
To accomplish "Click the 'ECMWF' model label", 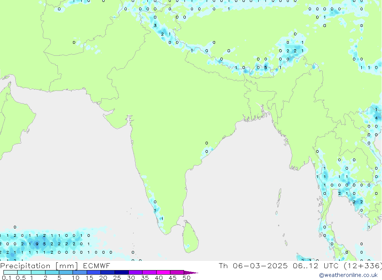I will (x=97, y=266).
